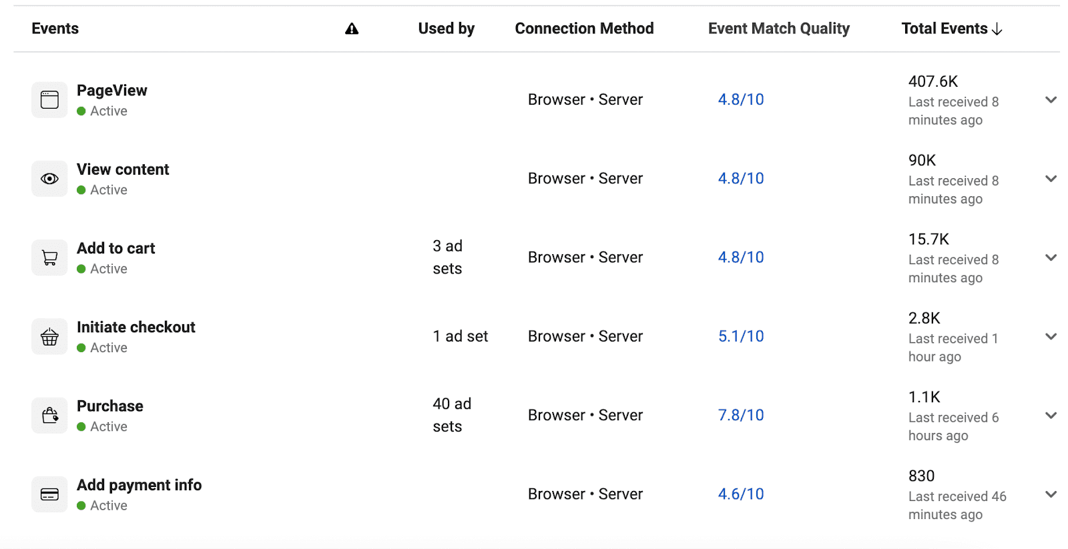Sort by the Used by column header
This screenshot has width=1068, height=549.
447,29
